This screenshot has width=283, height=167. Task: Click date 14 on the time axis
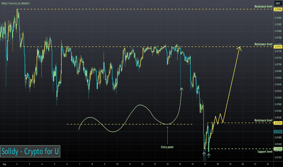[x=168, y=164]
